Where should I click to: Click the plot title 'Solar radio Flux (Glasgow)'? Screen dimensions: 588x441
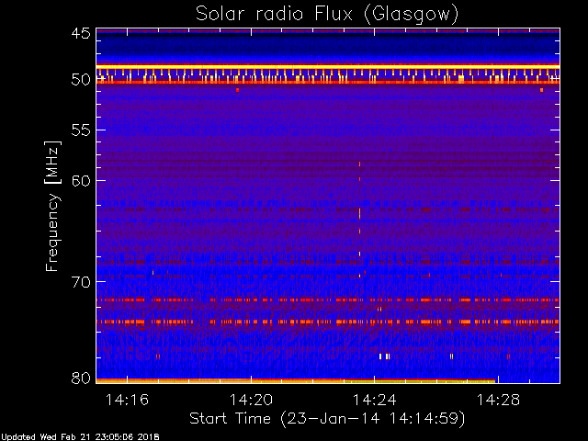pos(327,15)
